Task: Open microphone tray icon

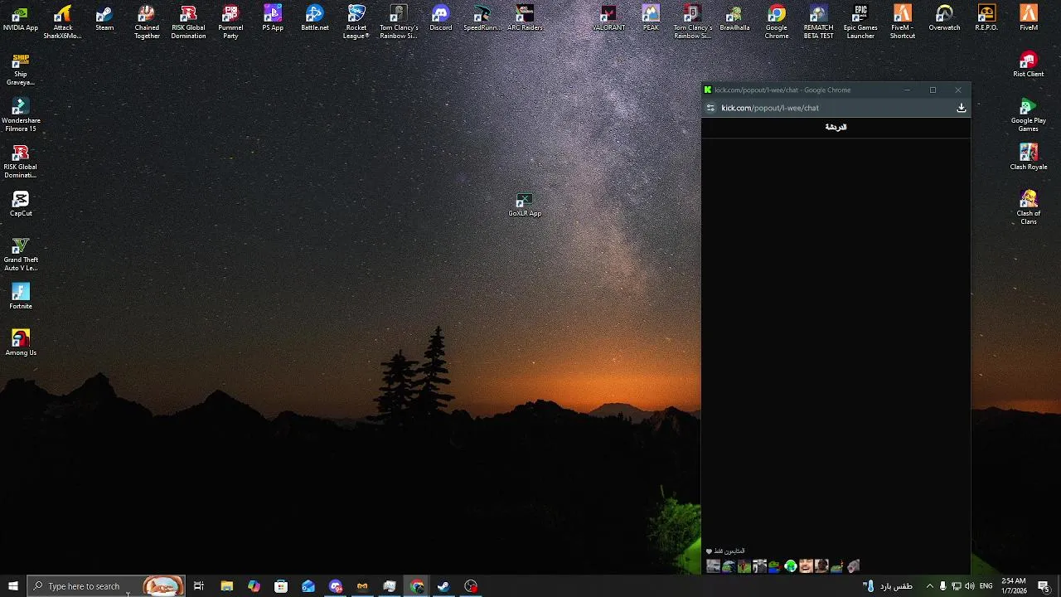Action: (942, 586)
